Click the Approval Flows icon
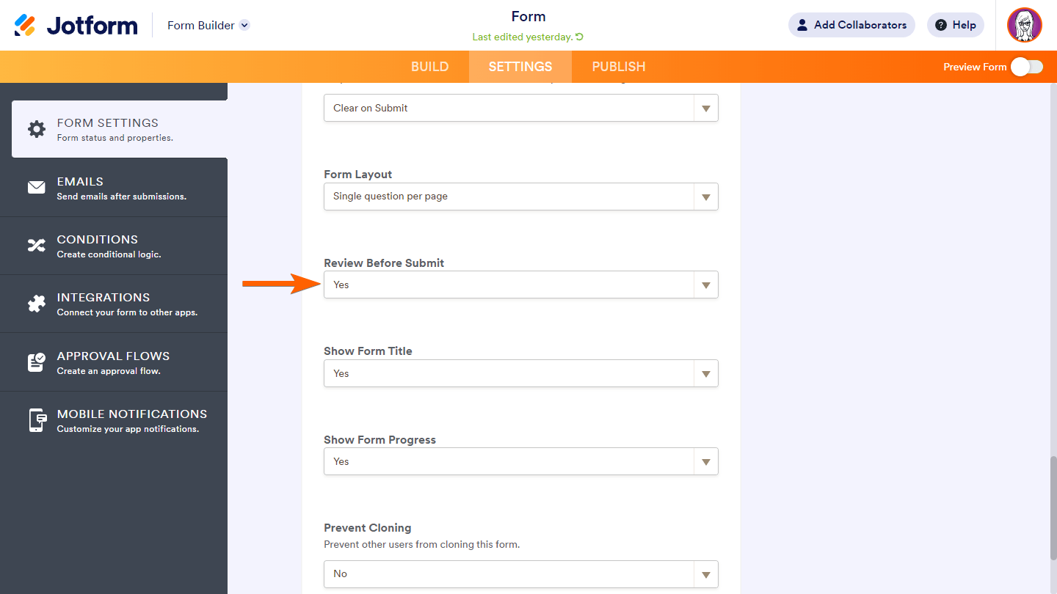 36,362
